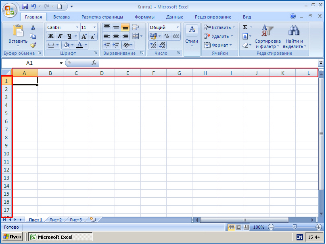Increase font size with the large A

(x=84, y=36)
